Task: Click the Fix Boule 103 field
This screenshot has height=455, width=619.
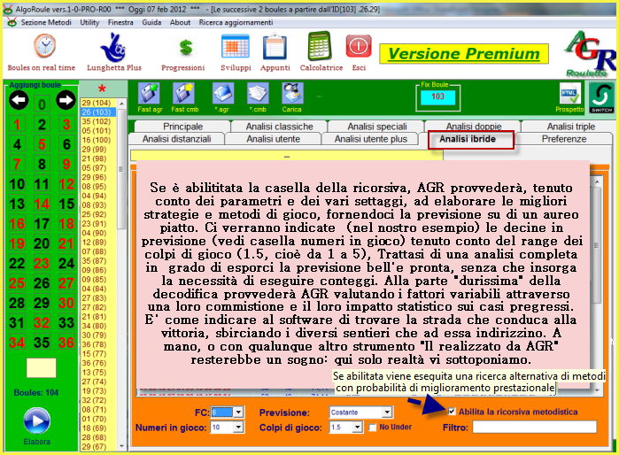Action: (437, 97)
